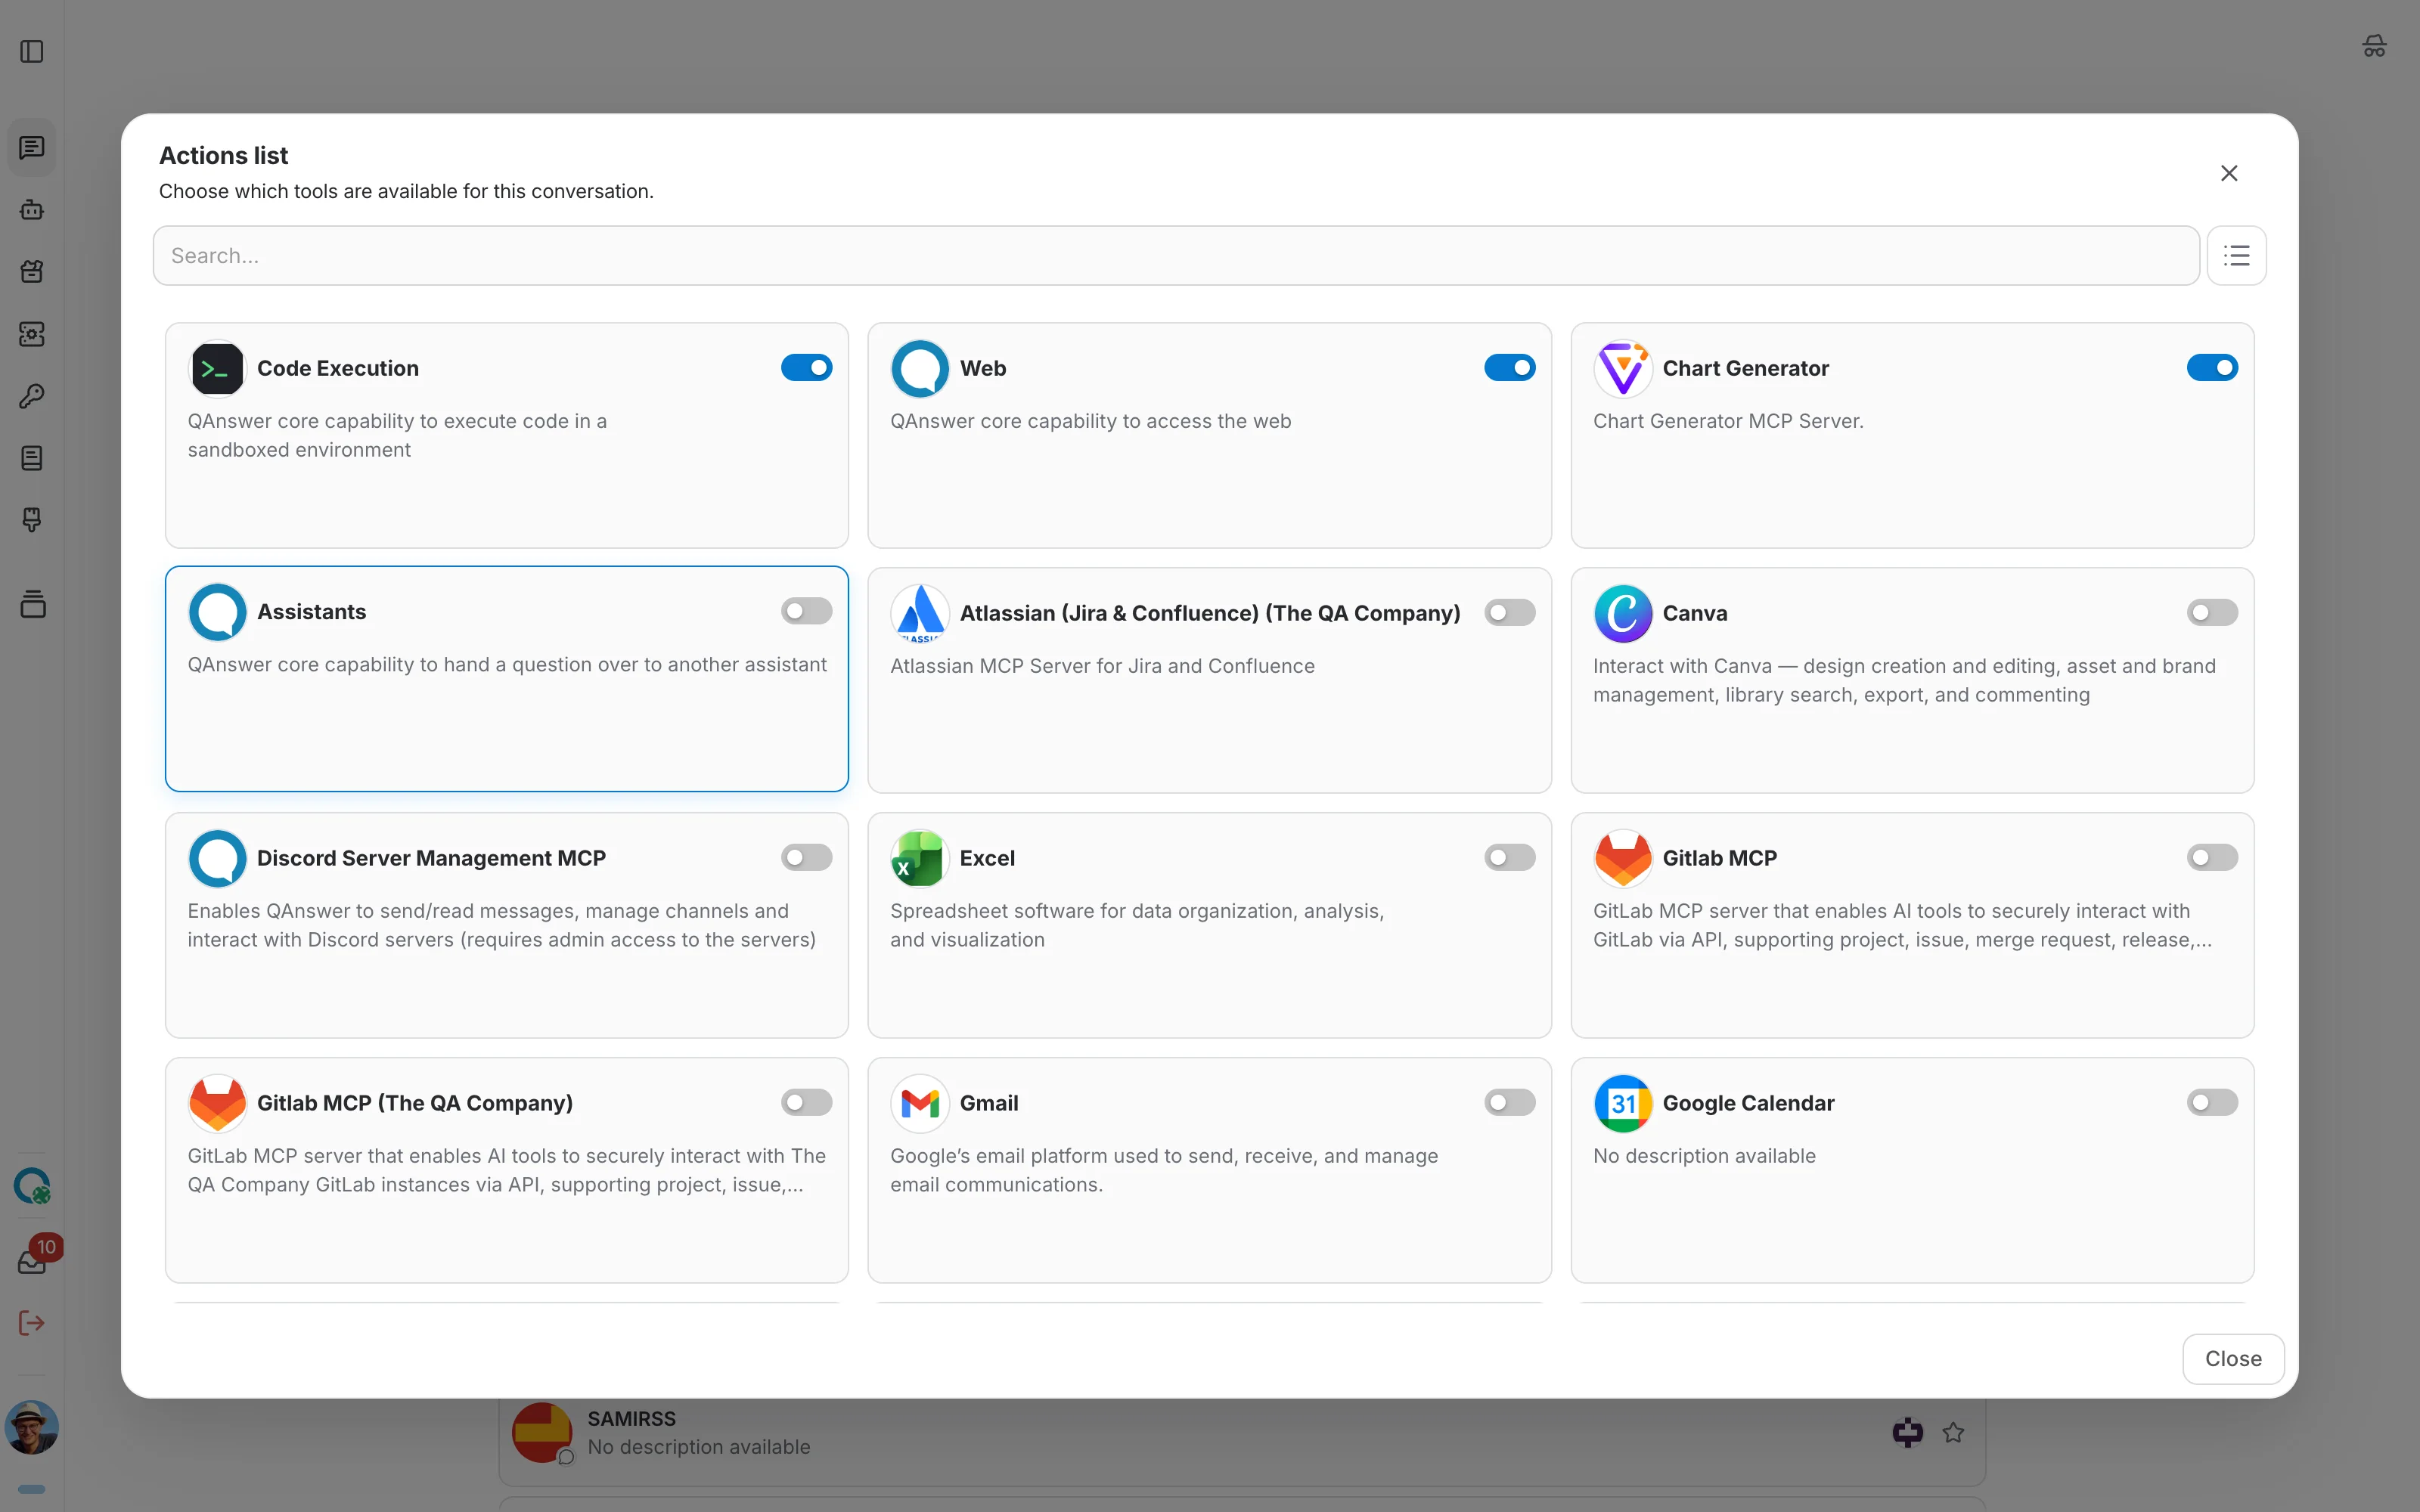
Task: Switch to list view in Actions list
Action: pyautogui.click(x=2236, y=255)
